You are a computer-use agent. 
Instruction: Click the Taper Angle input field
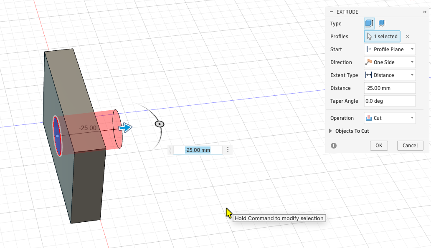390,101
